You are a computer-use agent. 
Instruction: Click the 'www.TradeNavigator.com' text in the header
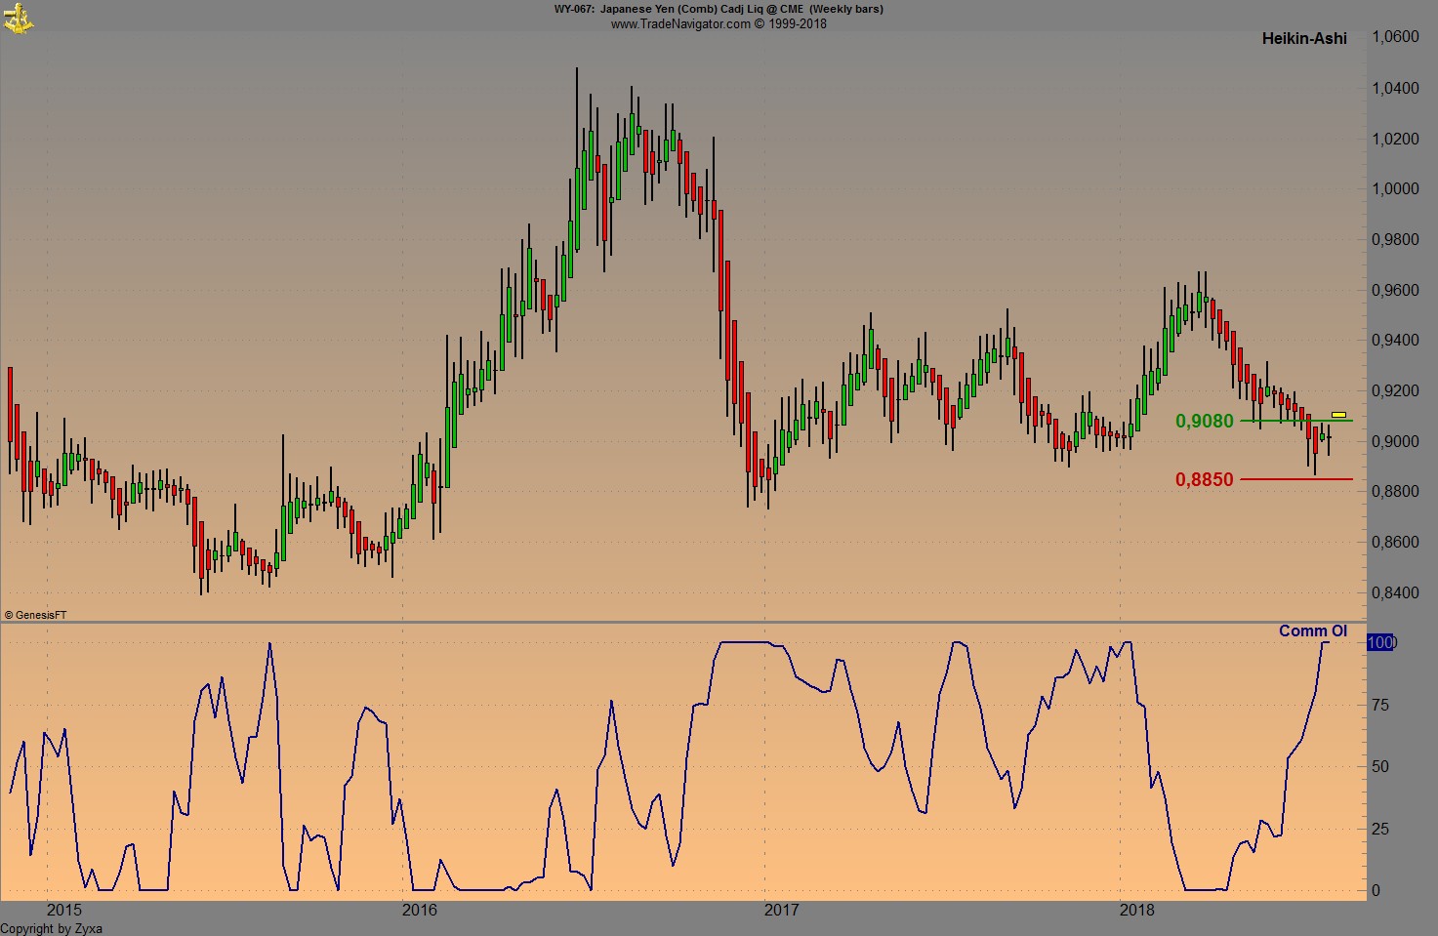tap(680, 23)
